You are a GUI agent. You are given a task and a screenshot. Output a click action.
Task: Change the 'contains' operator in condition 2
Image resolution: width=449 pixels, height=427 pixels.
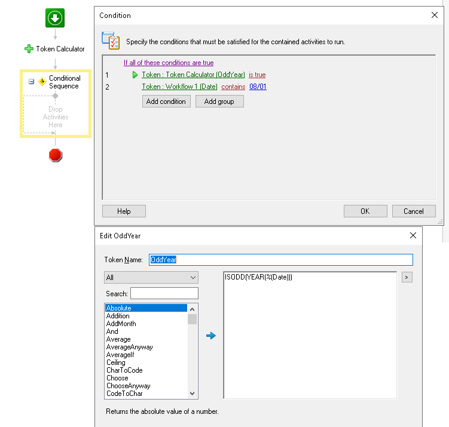(x=233, y=87)
